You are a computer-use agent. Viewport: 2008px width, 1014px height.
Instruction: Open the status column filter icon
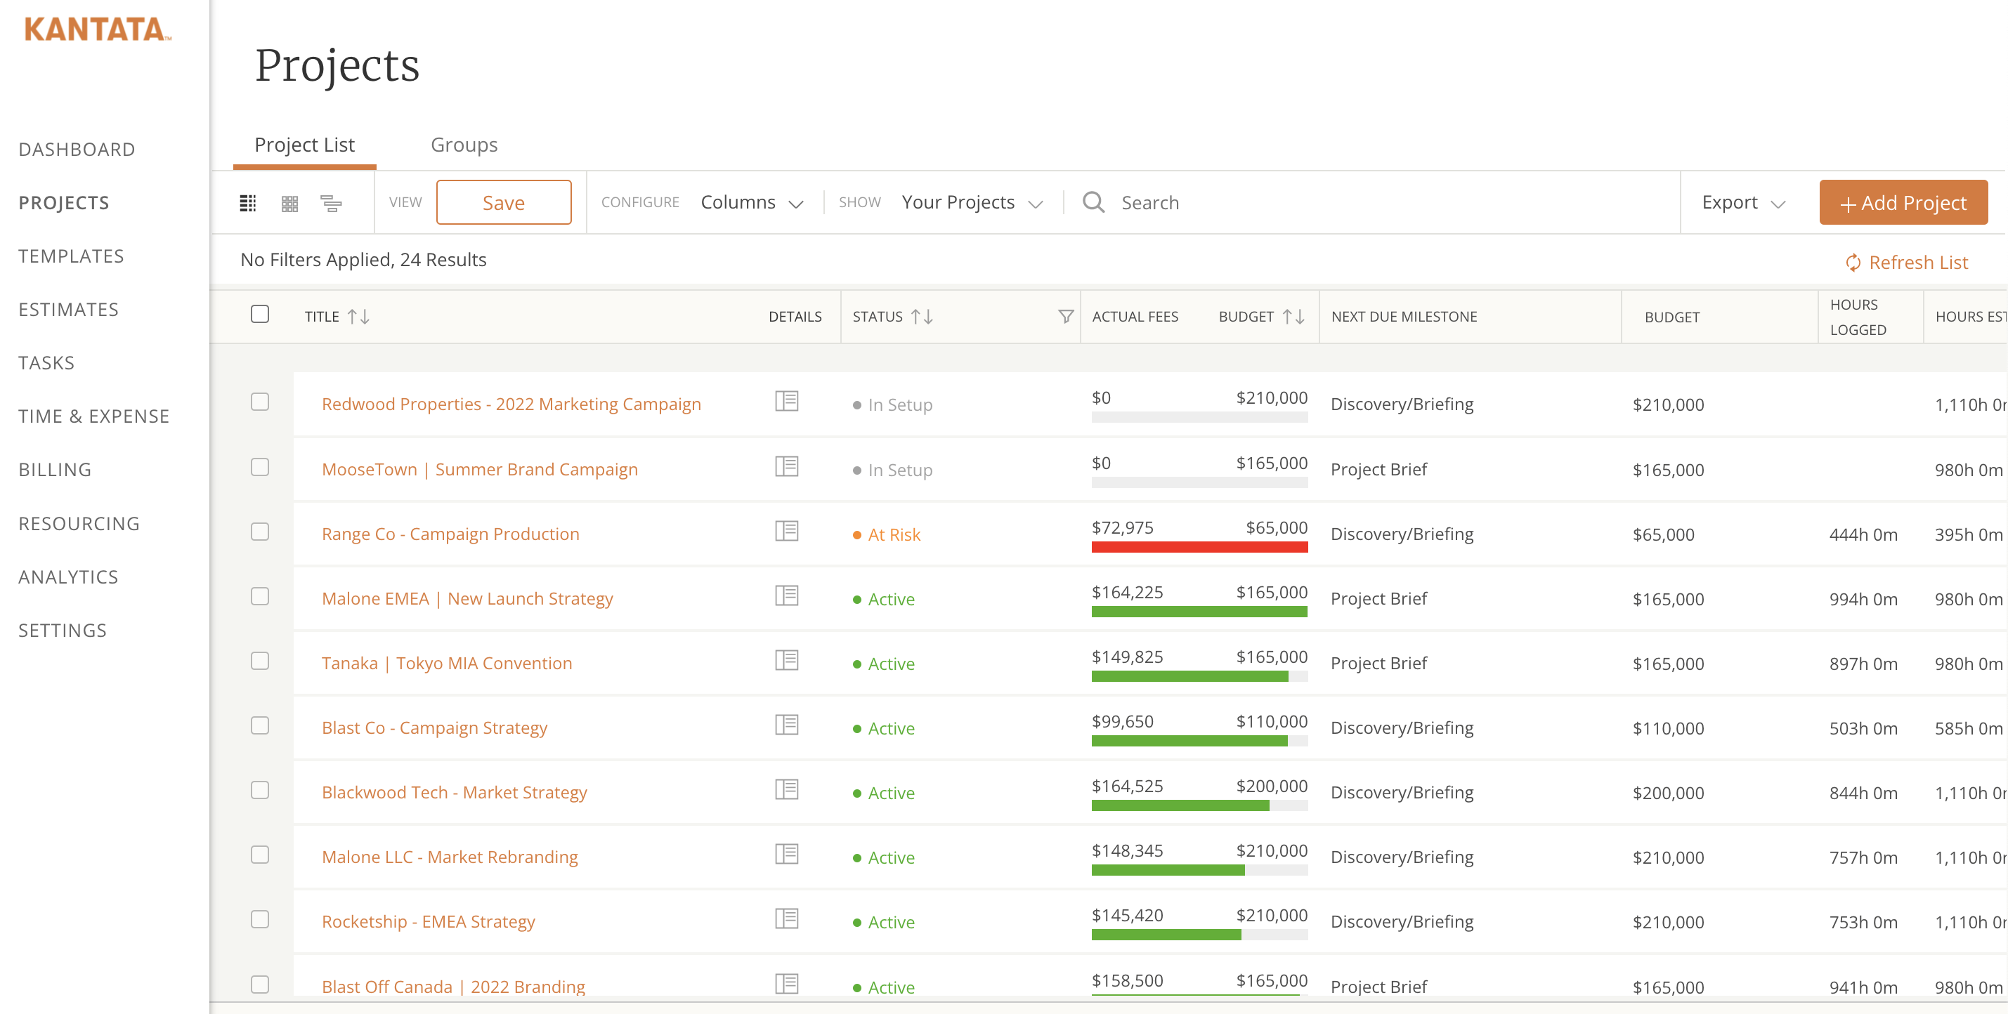[x=1065, y=316]
